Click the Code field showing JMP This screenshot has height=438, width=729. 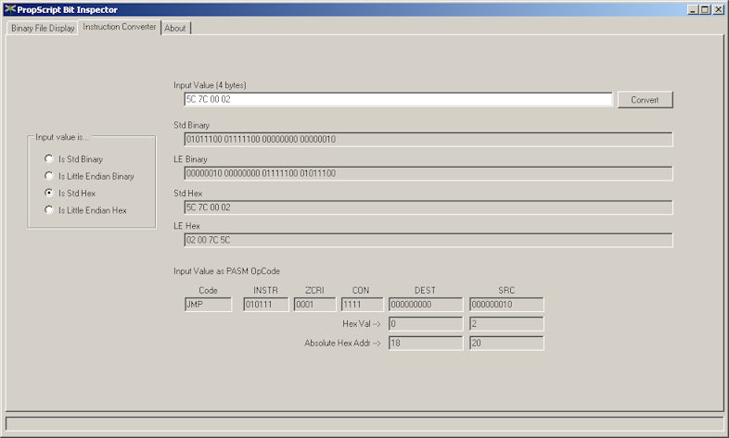208,305
